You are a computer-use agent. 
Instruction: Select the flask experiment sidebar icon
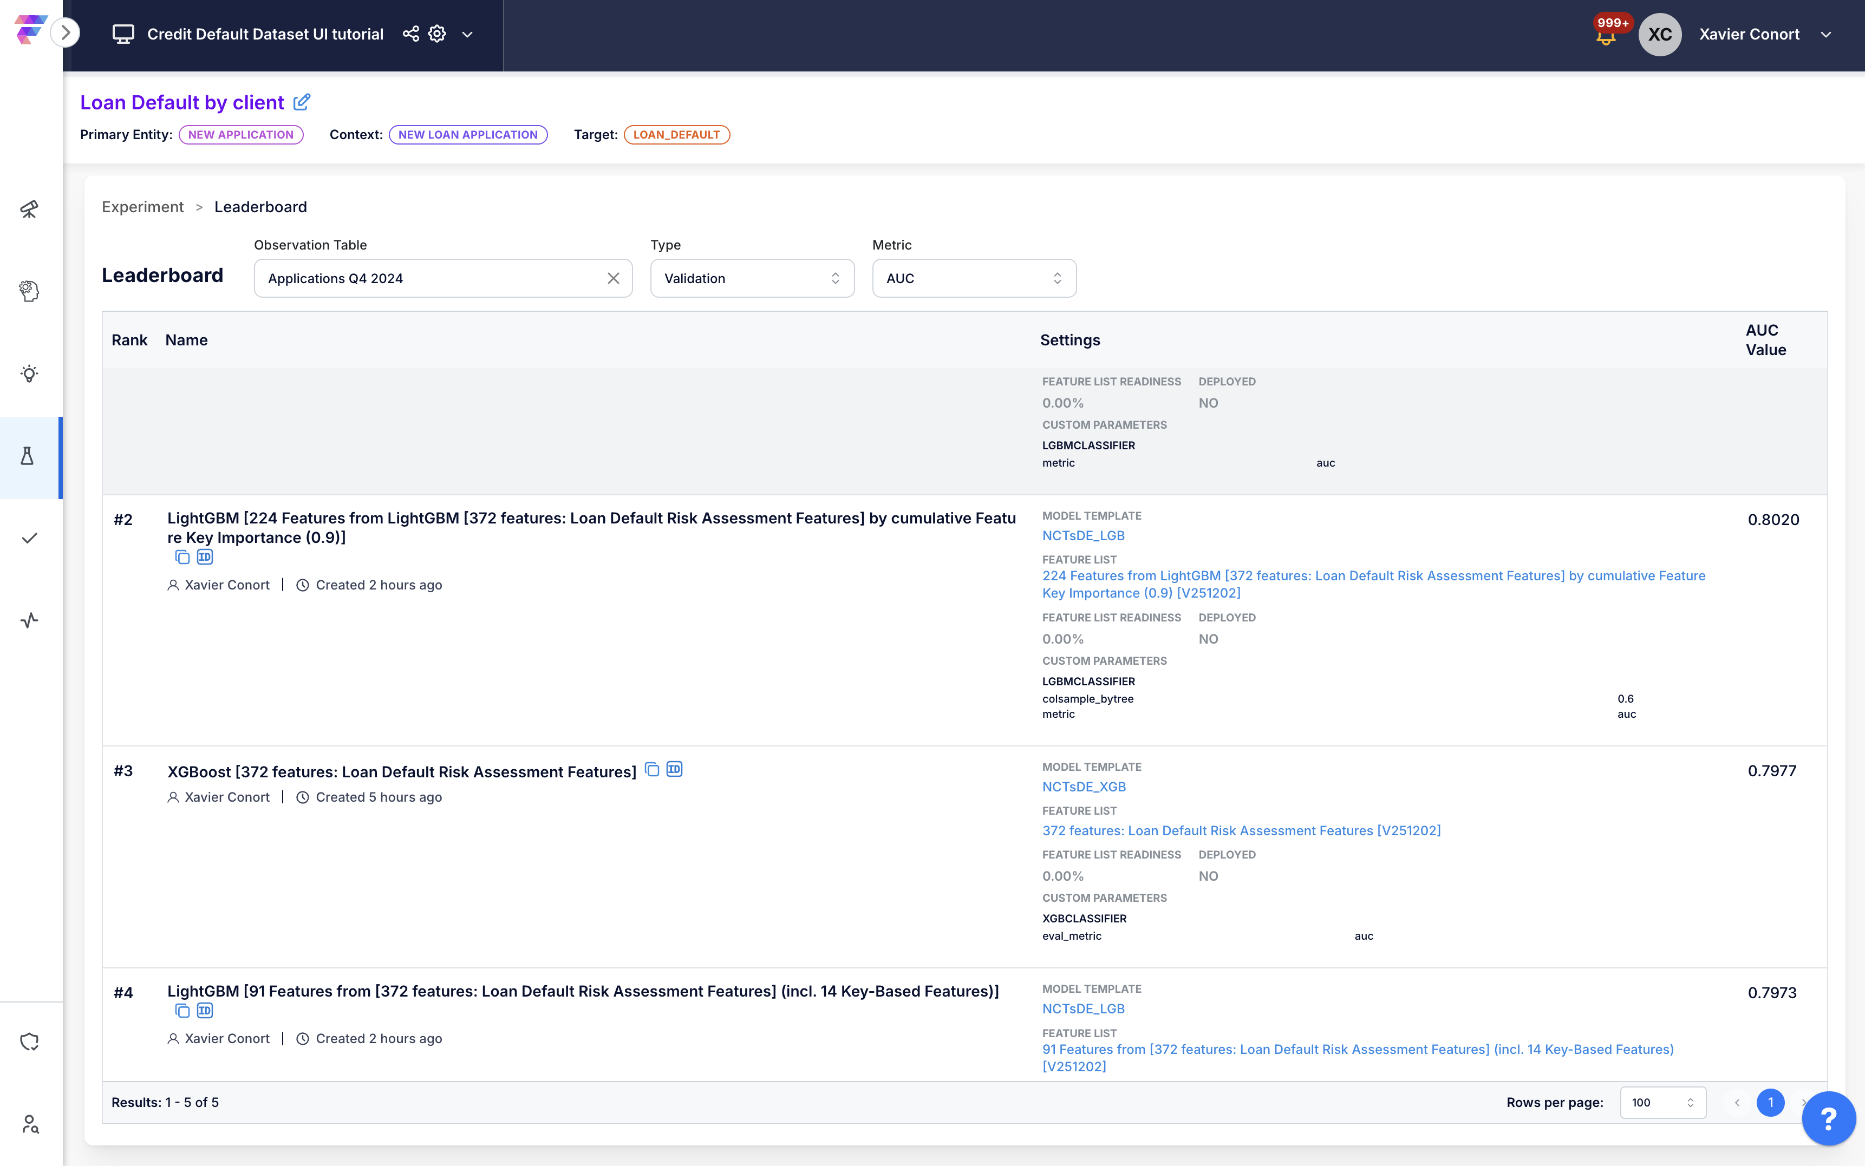tap(28, 456)
